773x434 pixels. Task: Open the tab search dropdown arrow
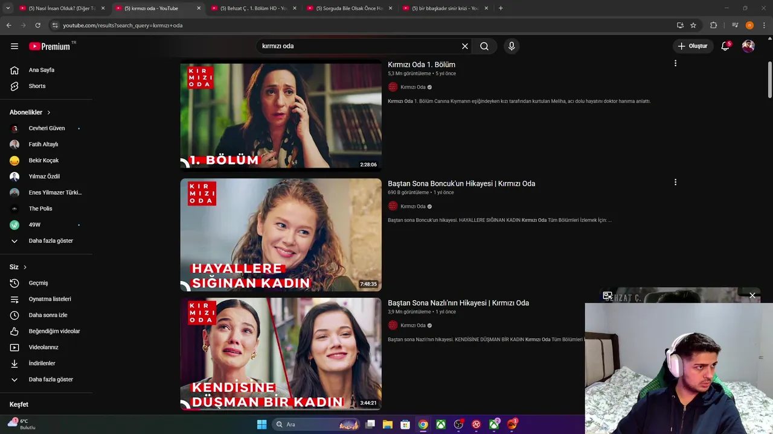pos(8,8)
